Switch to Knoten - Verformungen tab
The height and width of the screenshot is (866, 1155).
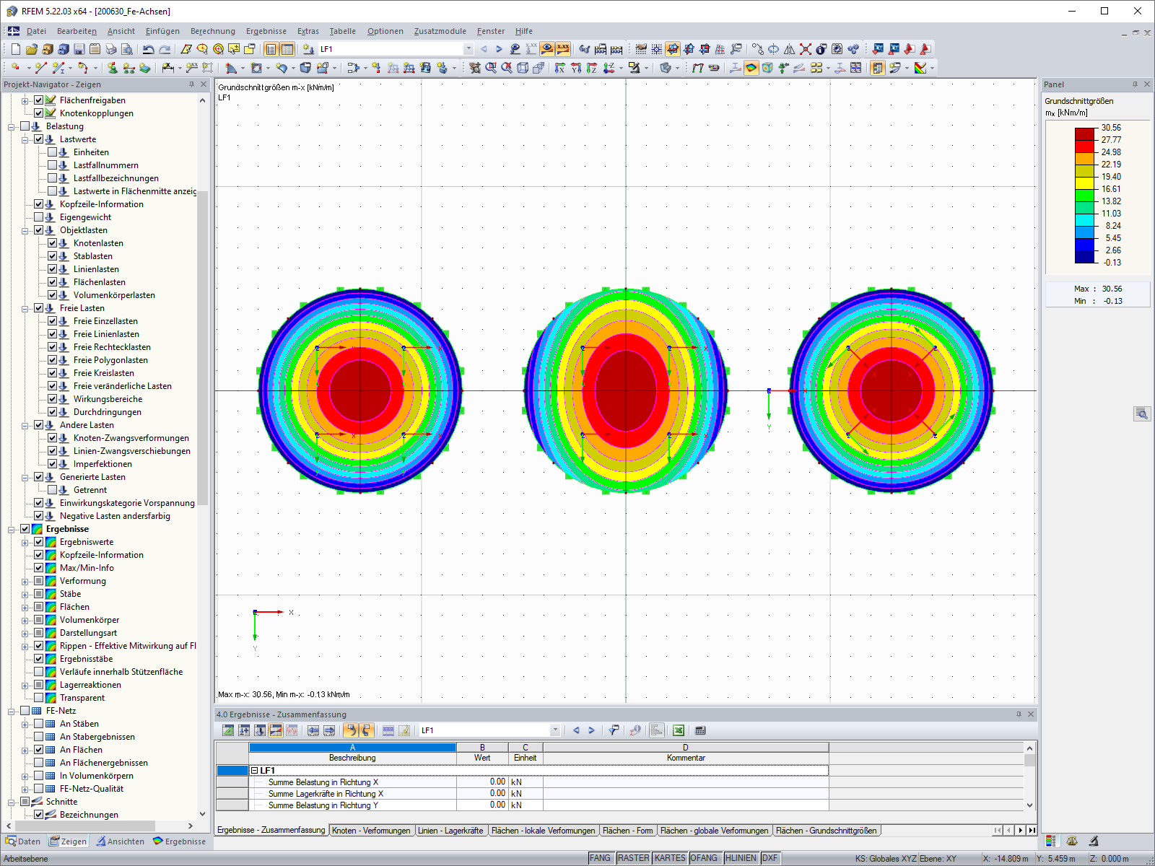371,831
